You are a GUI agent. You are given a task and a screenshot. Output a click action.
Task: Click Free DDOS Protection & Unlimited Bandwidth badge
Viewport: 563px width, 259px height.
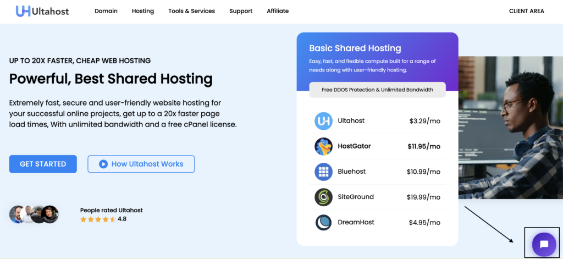[377, 90]
